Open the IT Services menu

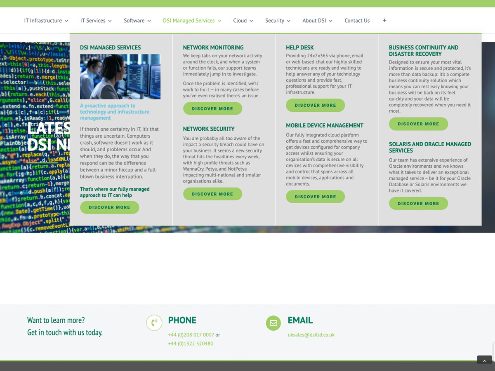(93, 21)
